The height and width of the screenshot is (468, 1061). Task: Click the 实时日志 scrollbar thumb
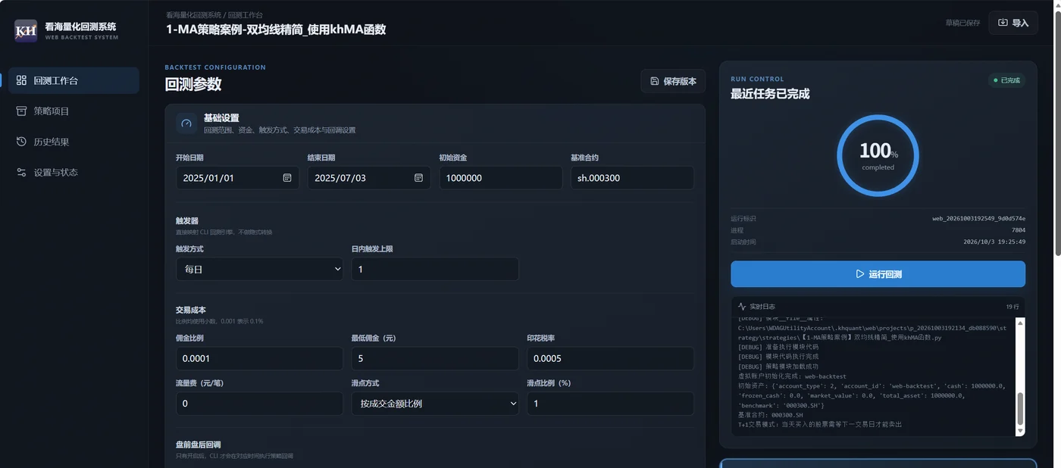[1020, 410]
